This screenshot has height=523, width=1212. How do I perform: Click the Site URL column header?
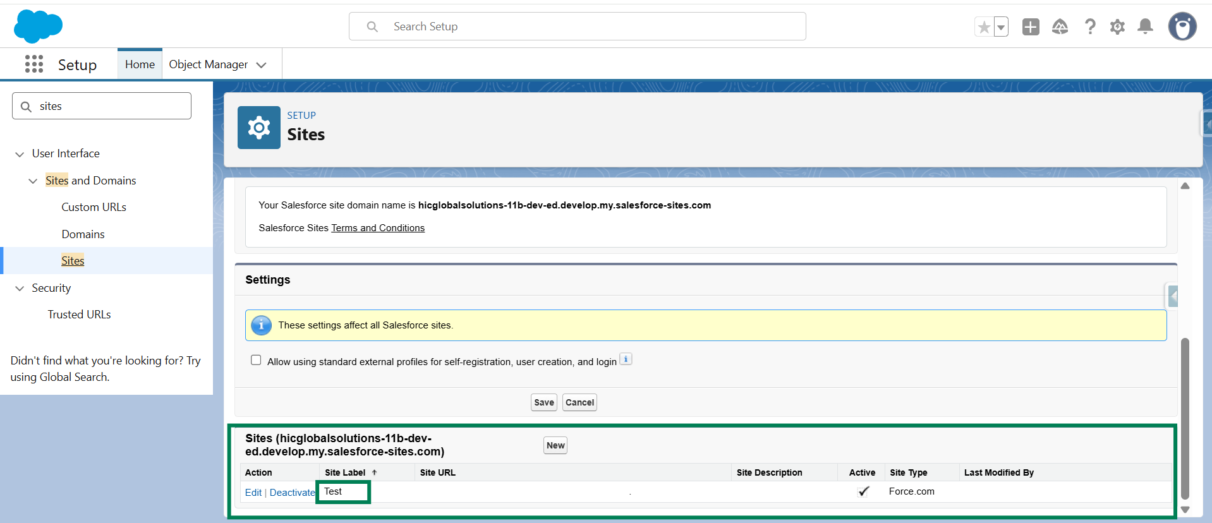[438, 472]
